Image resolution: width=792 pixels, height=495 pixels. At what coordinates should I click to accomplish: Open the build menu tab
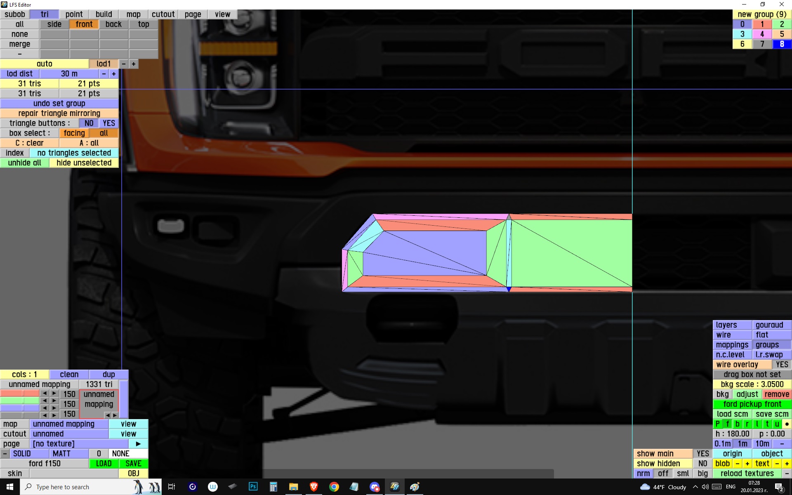(x=104, y=14)
